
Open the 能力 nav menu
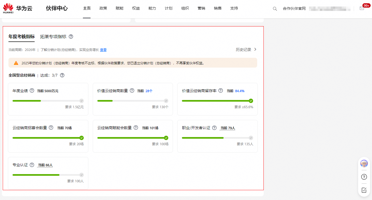click(x=152, y=8)
